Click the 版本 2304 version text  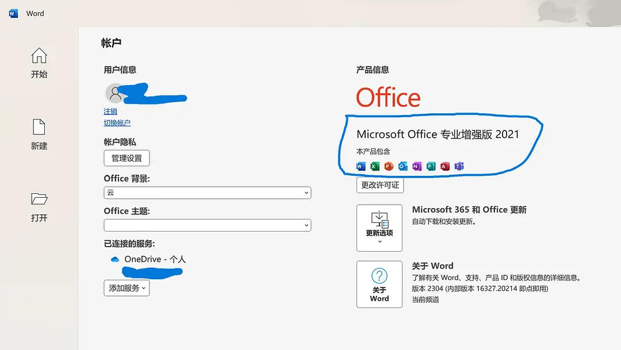[x=480, y=289]
